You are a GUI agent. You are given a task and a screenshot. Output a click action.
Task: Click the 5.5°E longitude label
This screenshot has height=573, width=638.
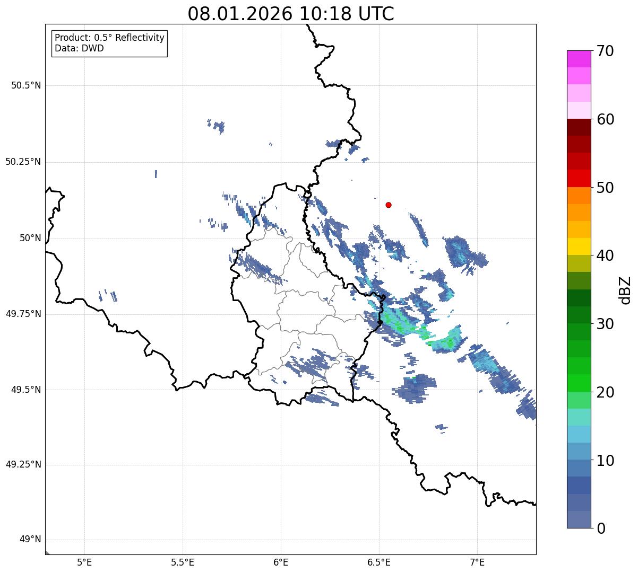click(183, 562)
